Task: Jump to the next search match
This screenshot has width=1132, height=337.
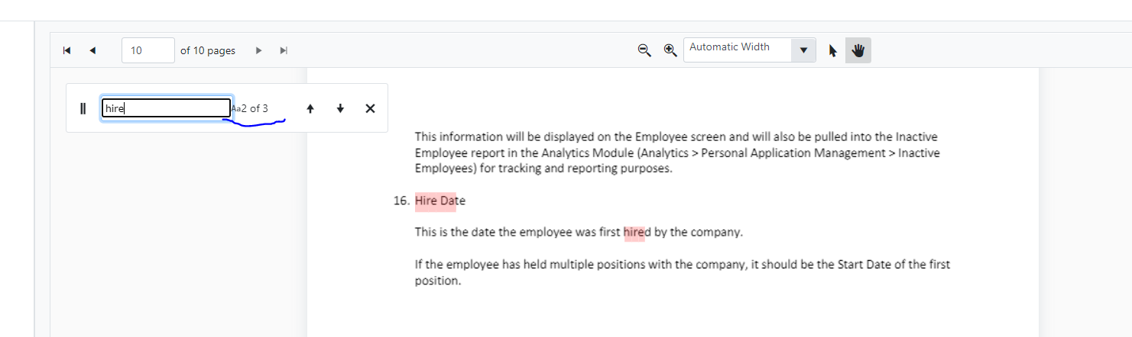Action: click(340, 109)
